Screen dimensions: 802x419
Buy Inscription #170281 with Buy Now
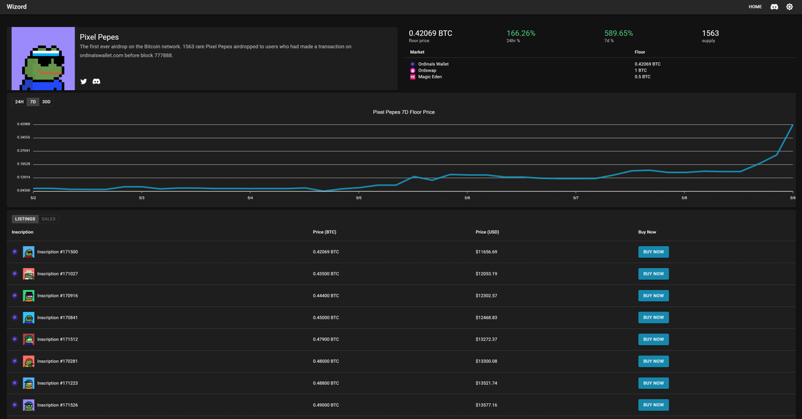tap(654, 361)
